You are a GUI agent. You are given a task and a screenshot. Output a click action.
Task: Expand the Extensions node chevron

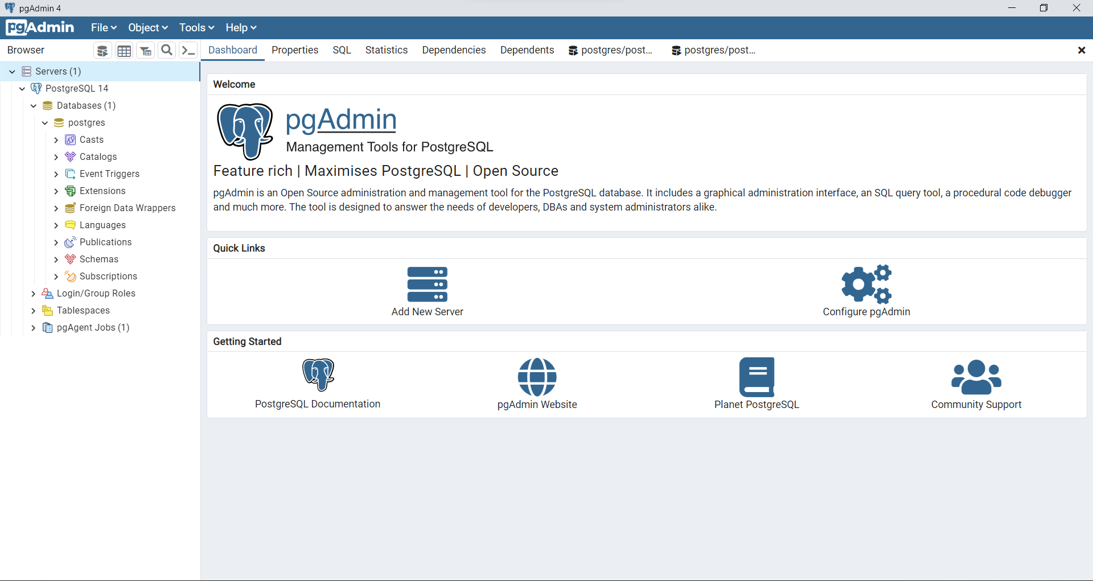click(x=56, y=191)
